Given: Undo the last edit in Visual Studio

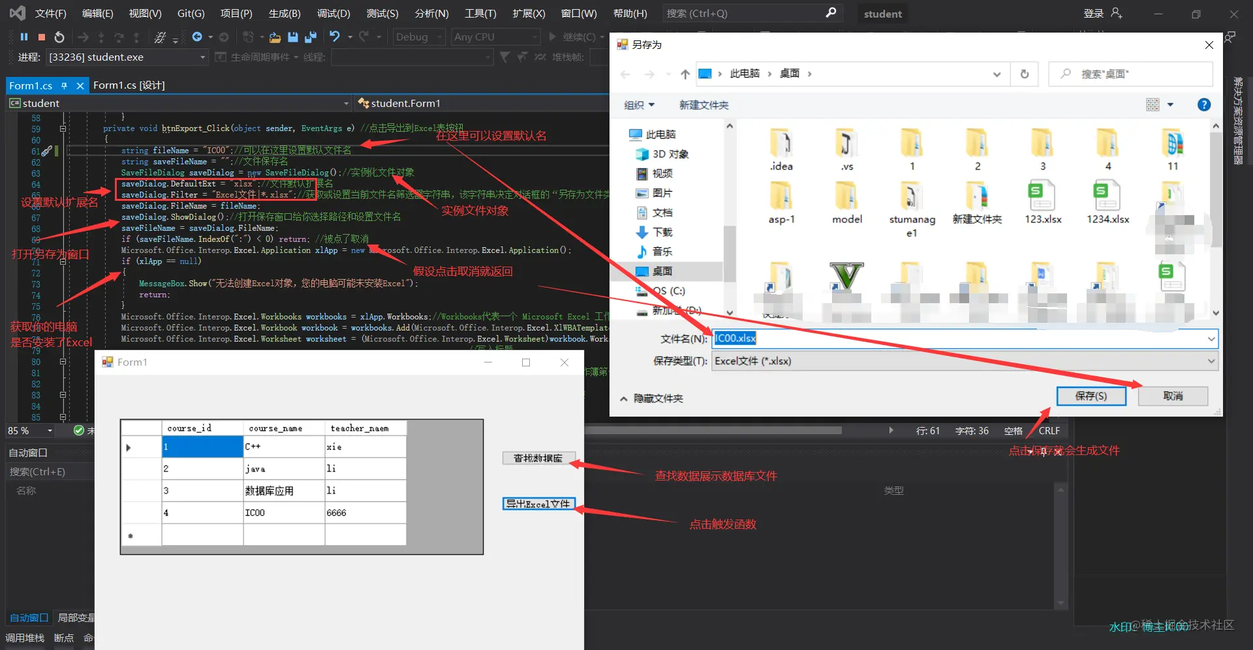Looking at the screenshot, I should pyautogui.click(x=335, y=37).
